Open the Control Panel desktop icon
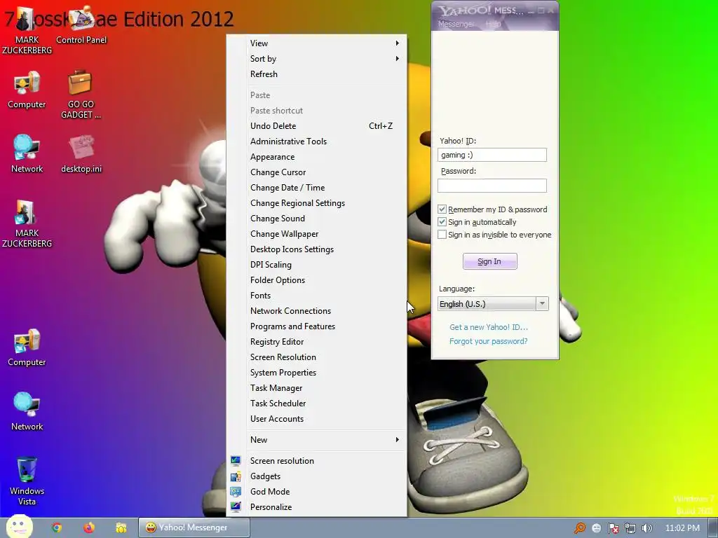 (x=81, y=25)
